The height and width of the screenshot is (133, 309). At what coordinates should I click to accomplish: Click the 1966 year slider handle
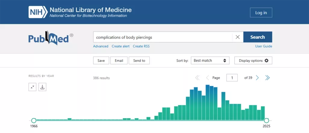34,120
